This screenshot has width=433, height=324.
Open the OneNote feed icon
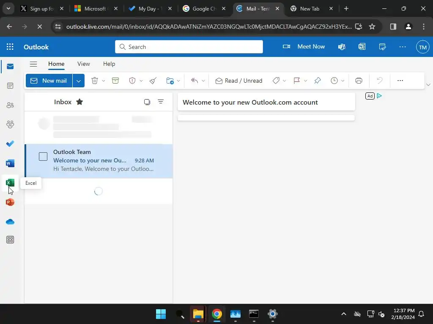pyautogui.click(x=362, y=47)
